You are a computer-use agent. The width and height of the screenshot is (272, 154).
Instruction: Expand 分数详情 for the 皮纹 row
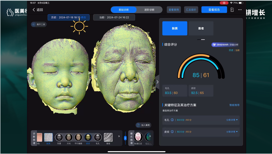click(231, 132)
